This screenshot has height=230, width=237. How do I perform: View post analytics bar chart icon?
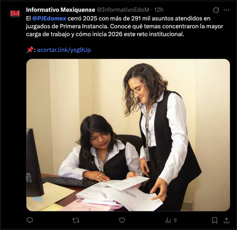pos(168,221)
